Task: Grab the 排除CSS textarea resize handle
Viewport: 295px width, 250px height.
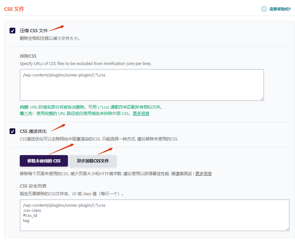Action: pyautogui.click(x=262, y=99)
